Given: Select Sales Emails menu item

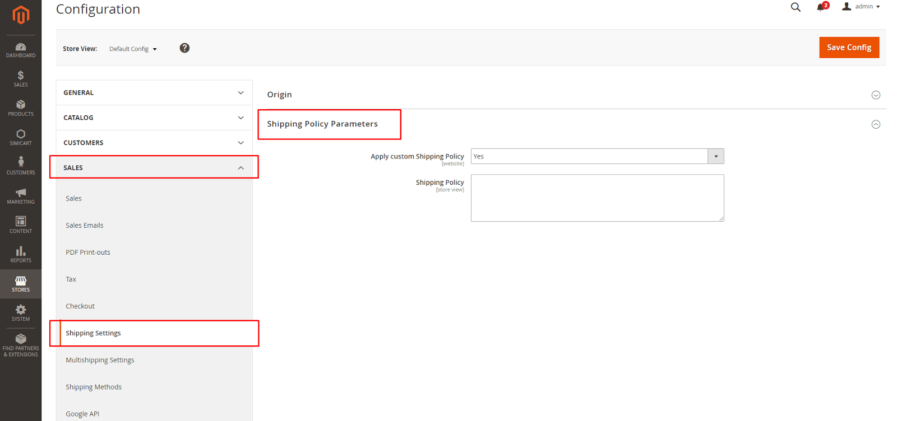Looking at the screenshot, I should 85,226.
